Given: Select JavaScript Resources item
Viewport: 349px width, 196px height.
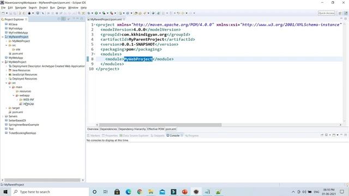Looking at the screenshot, I should pos(25,75).
